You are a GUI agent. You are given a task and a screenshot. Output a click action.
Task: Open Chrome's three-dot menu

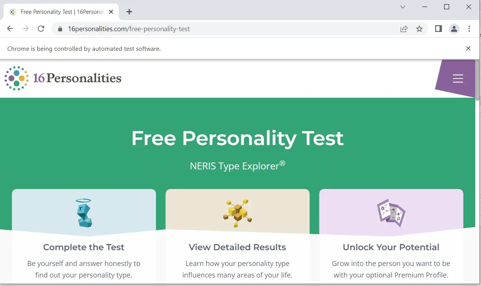click(469, 28)
